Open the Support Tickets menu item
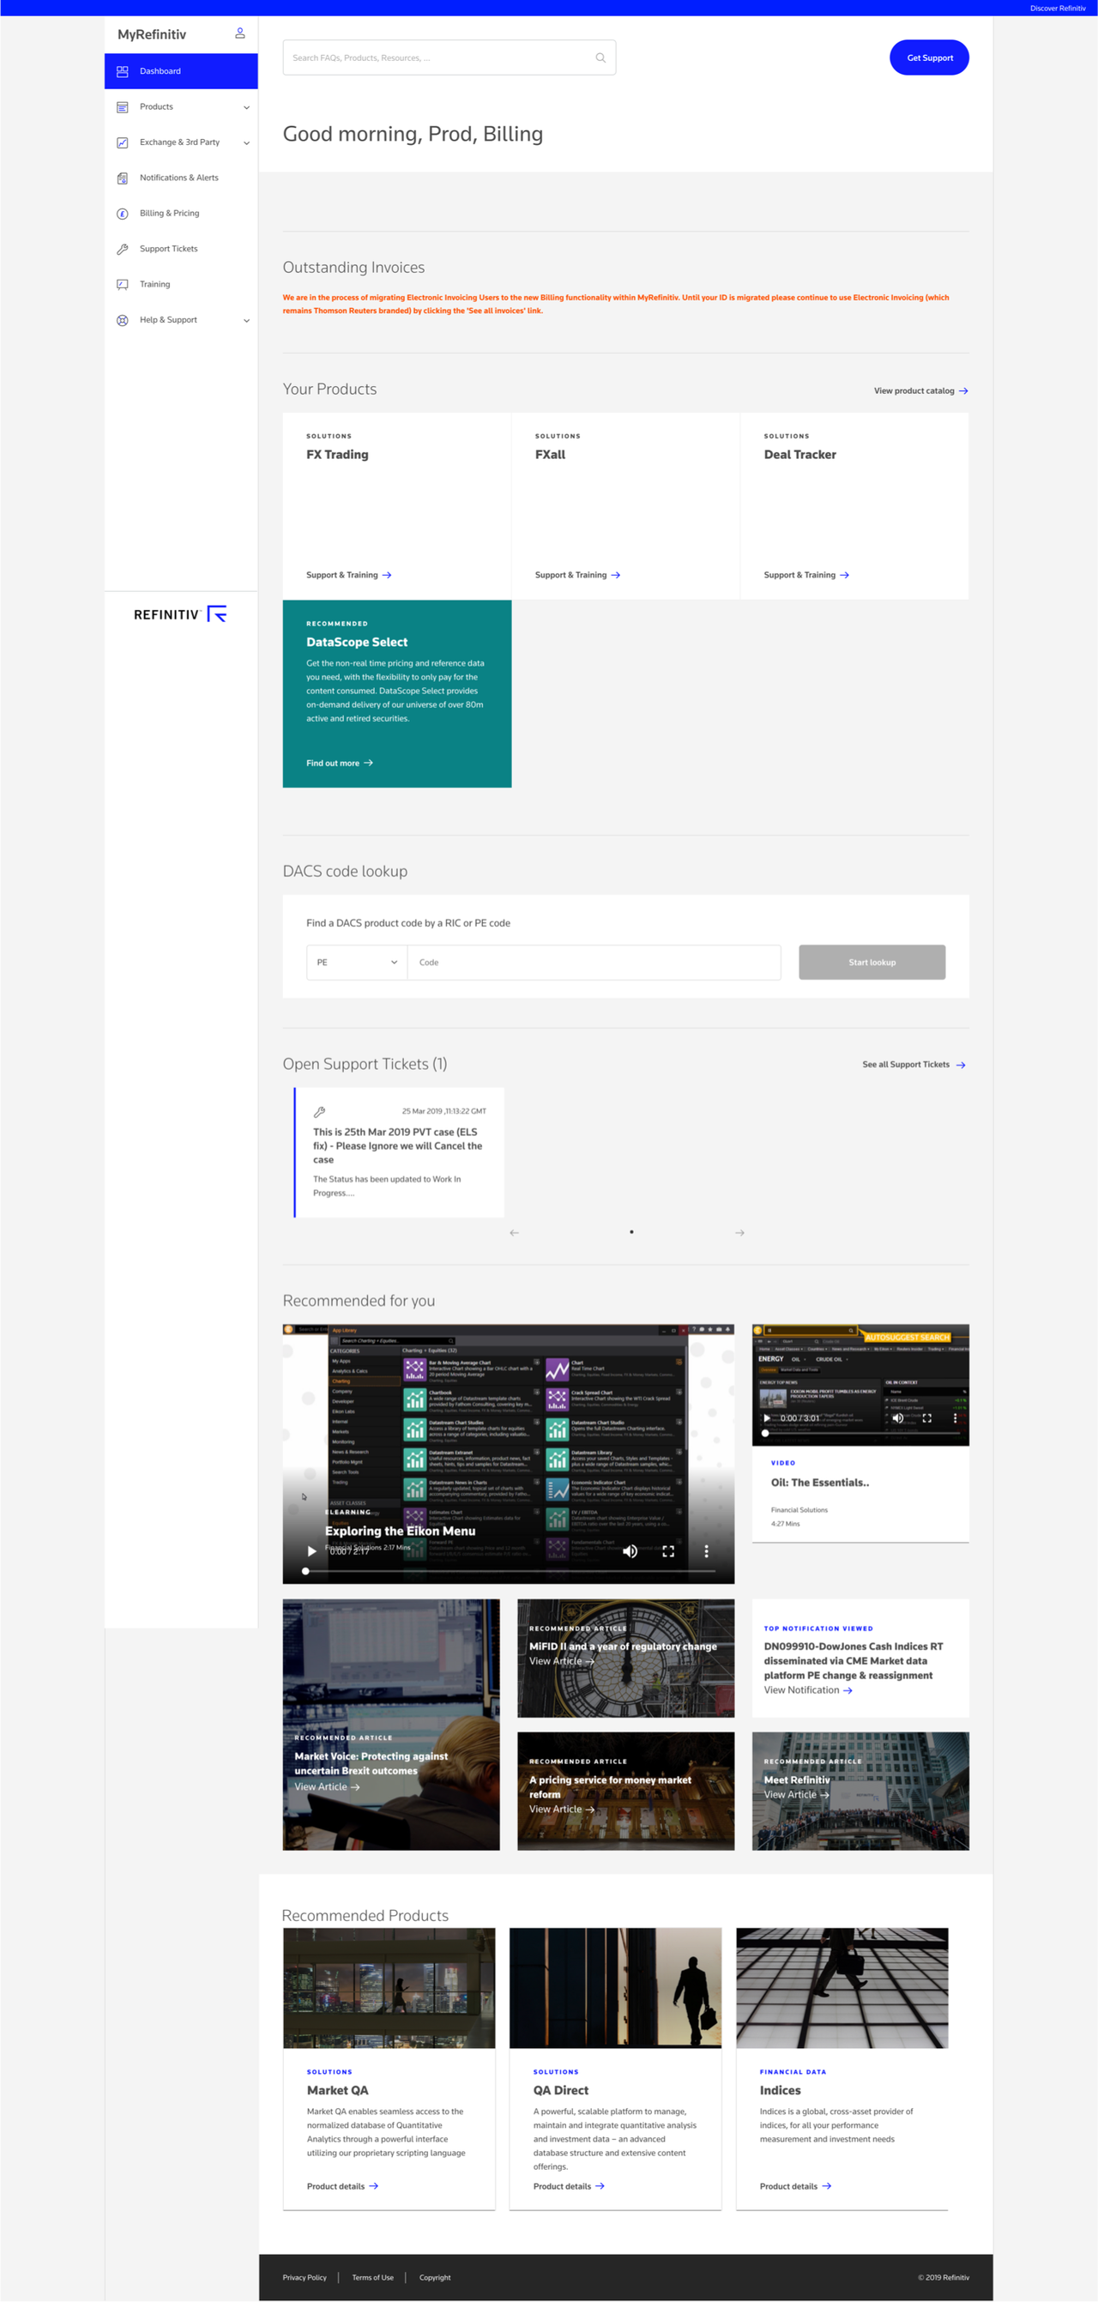This screenshot has height=2302, width=1098. pos(181,250)
